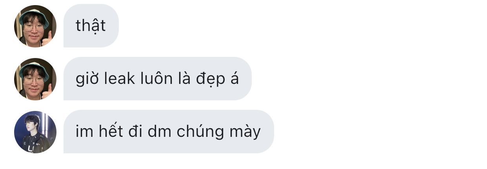Open the profile picture beside "im hết đi dm chúng mày"

click(x=35, y=132)
